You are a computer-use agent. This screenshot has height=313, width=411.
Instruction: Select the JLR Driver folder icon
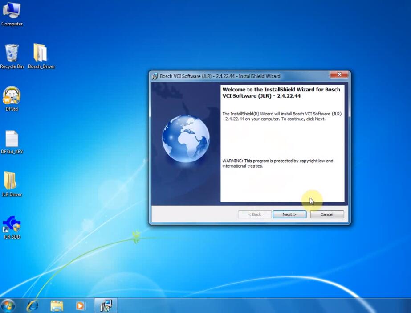coord(12,184)
